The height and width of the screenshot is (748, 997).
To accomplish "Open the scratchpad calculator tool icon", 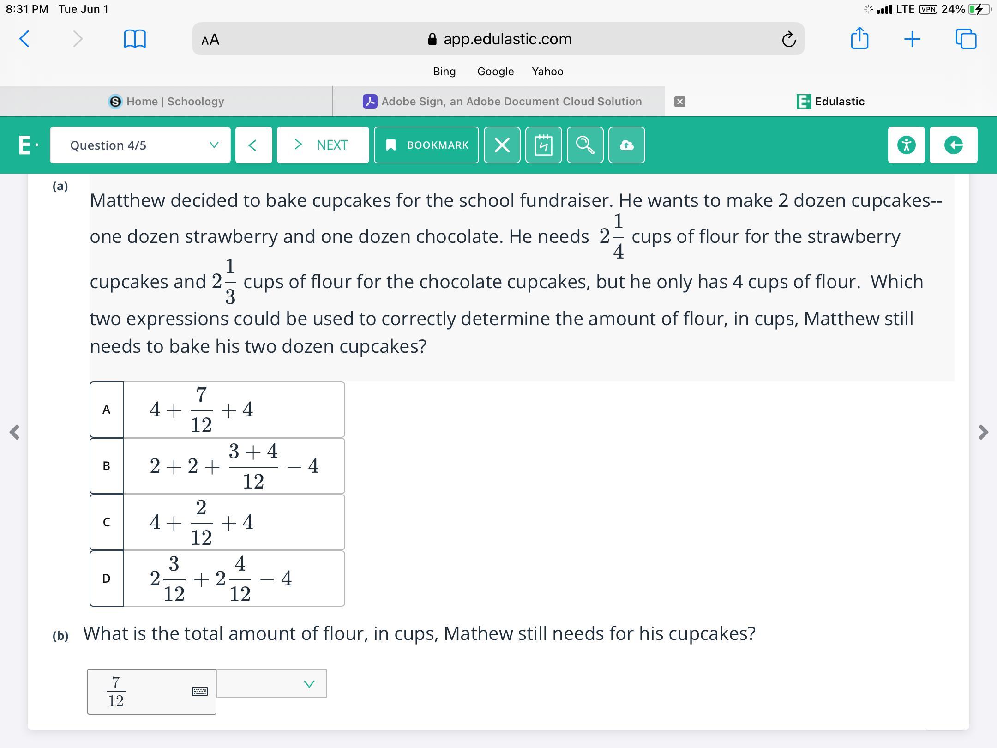I will tap(543, 145).
